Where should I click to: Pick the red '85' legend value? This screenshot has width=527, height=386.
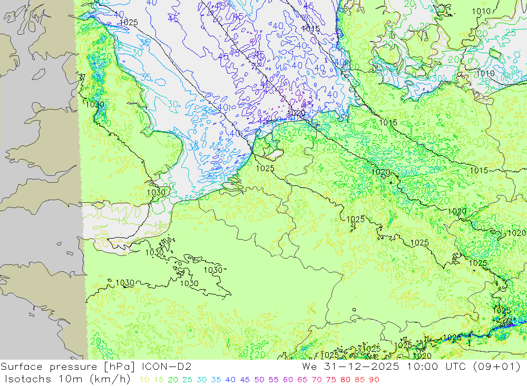click(359, 380)
